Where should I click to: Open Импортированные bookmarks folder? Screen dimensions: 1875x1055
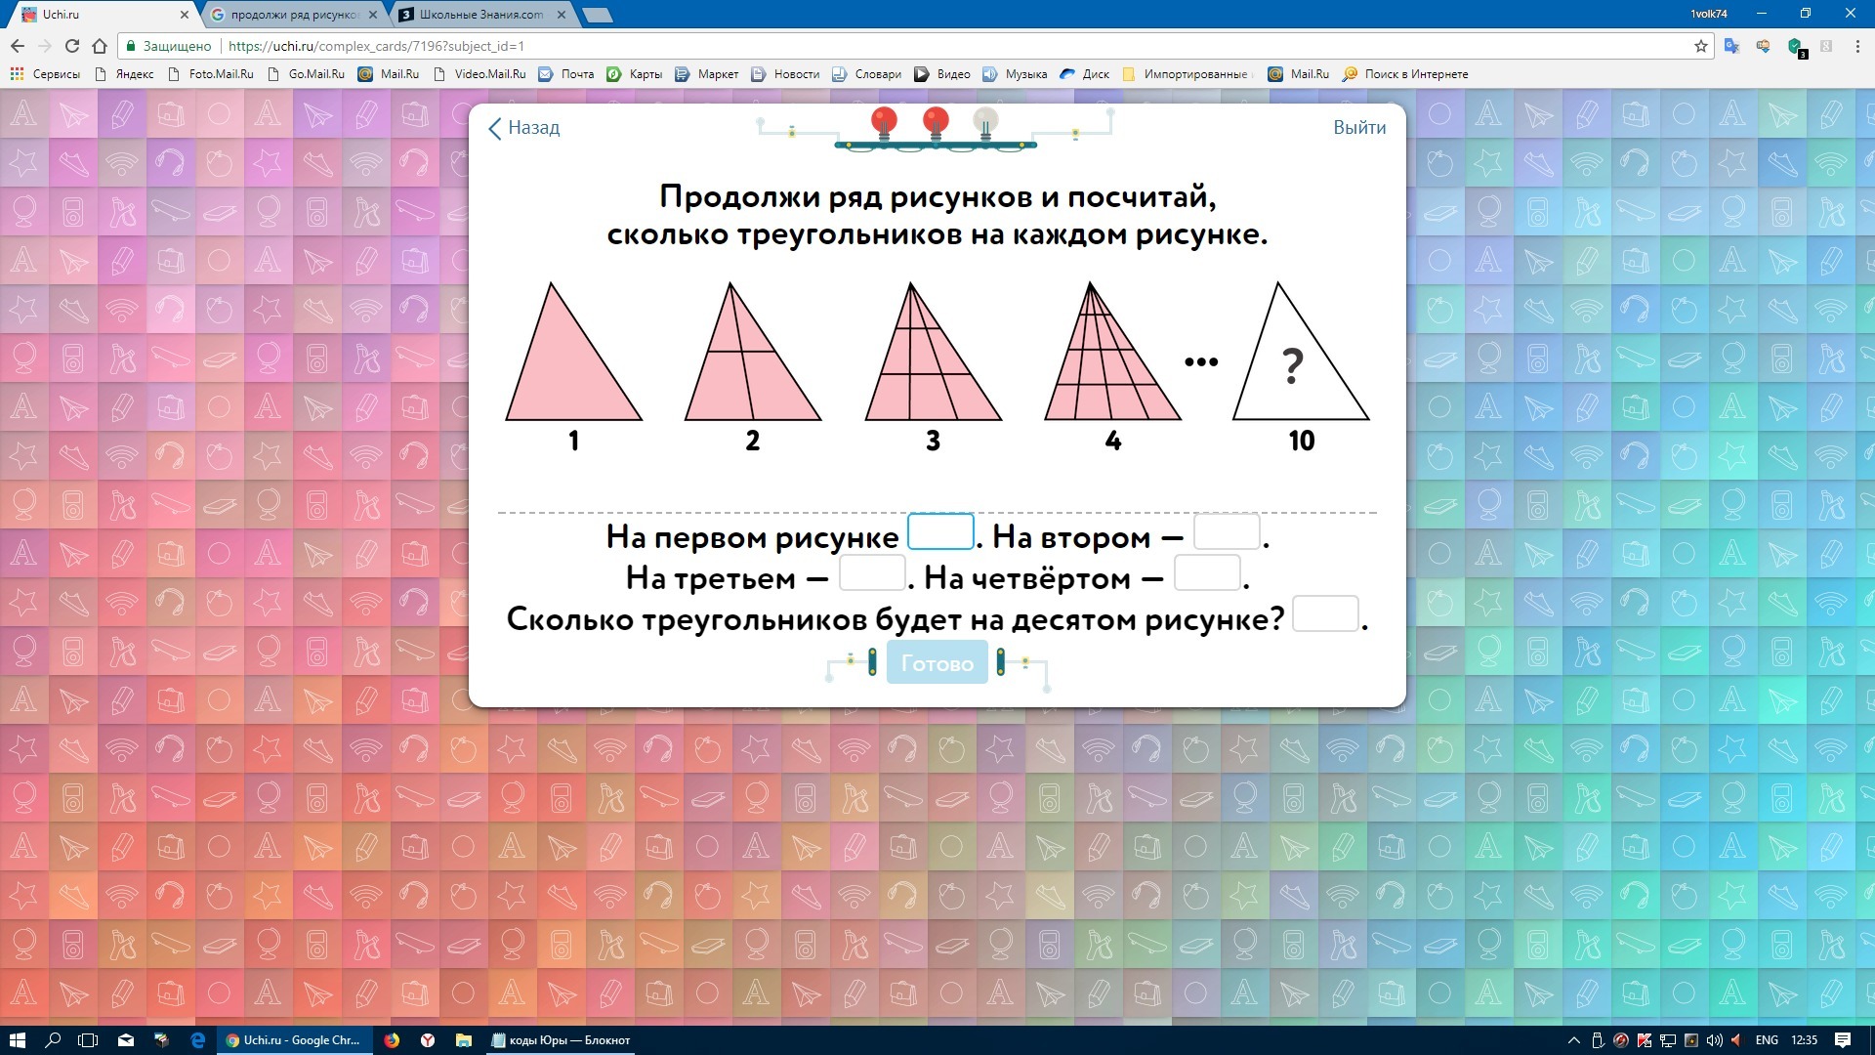click(x=1186, y=74)
